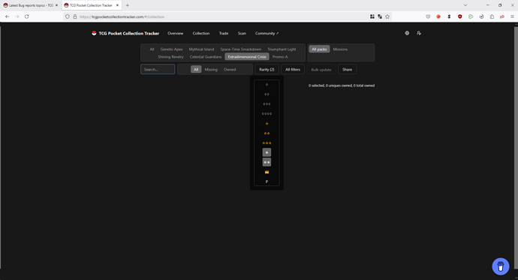Click the y extension icon with badge

[502, 17]
